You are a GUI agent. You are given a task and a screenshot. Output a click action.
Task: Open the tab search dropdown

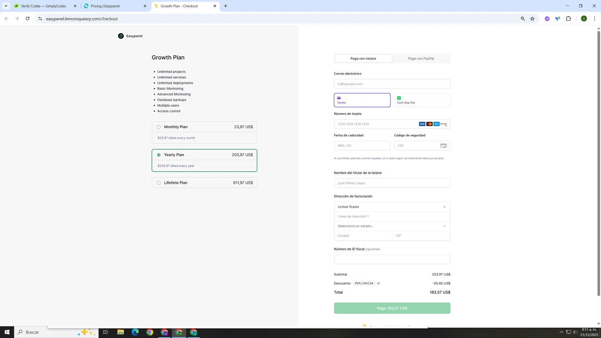coord(6,6)
